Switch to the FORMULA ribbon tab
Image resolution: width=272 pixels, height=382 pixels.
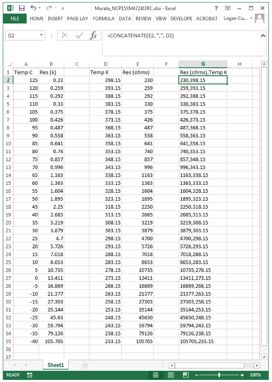[x=104, y=19]
